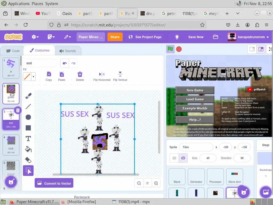Screen dimensions: 273x205
Task: Delete the soil costume via trash badge
Action: point(18,110)
